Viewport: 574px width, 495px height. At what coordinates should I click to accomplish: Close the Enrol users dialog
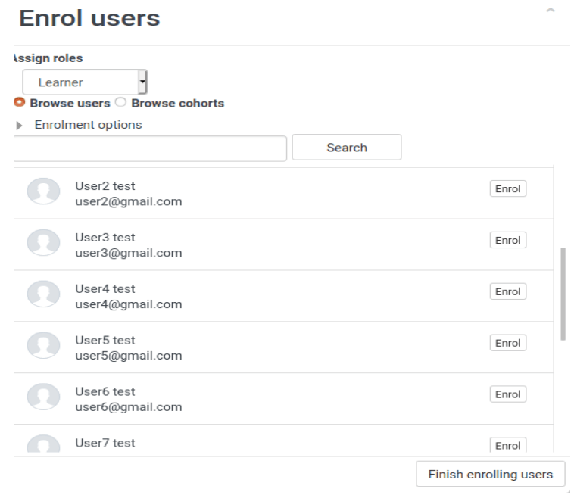[551, 9]
